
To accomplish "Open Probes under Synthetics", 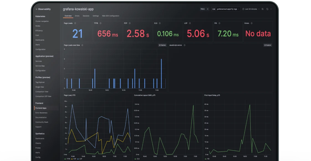I will pyautogui.click(x=38, y=148).
